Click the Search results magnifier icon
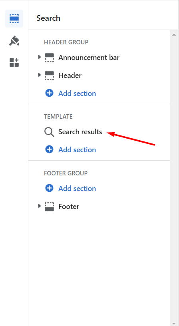Screen dimensions: 179x326 (x=49, y=132)
